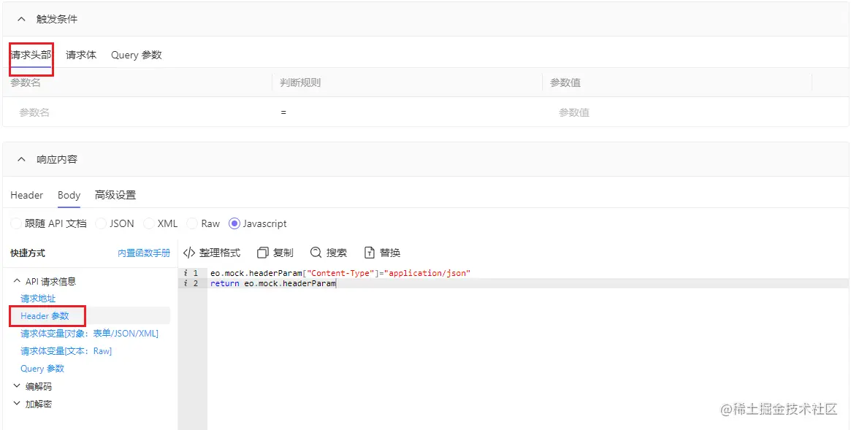The image size is (851, 430).
Task: Insert 请求体变量[对象：表单/JSON/XML] shortcut
Action: (90, 334)
